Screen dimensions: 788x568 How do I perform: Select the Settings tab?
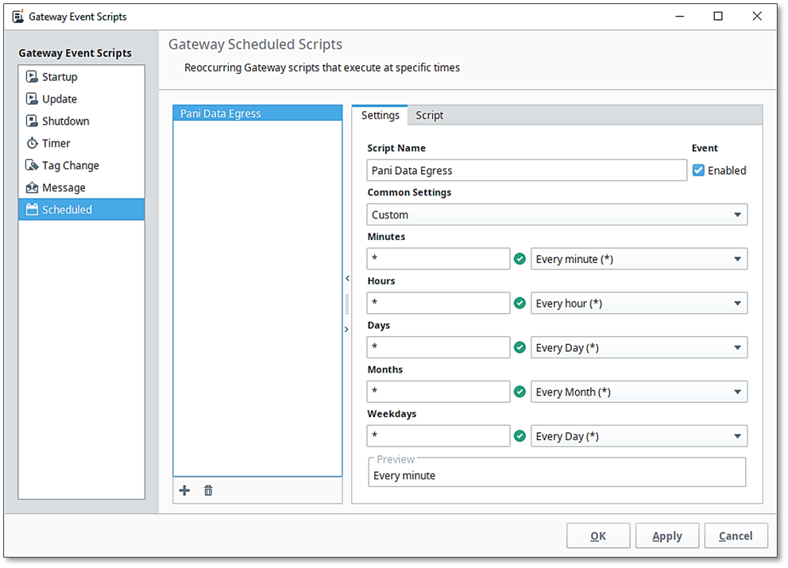[x=380, y=115]
